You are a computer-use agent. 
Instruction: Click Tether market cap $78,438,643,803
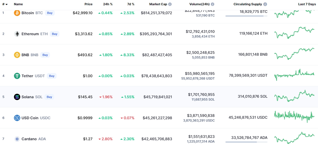(x=157, y=76)
